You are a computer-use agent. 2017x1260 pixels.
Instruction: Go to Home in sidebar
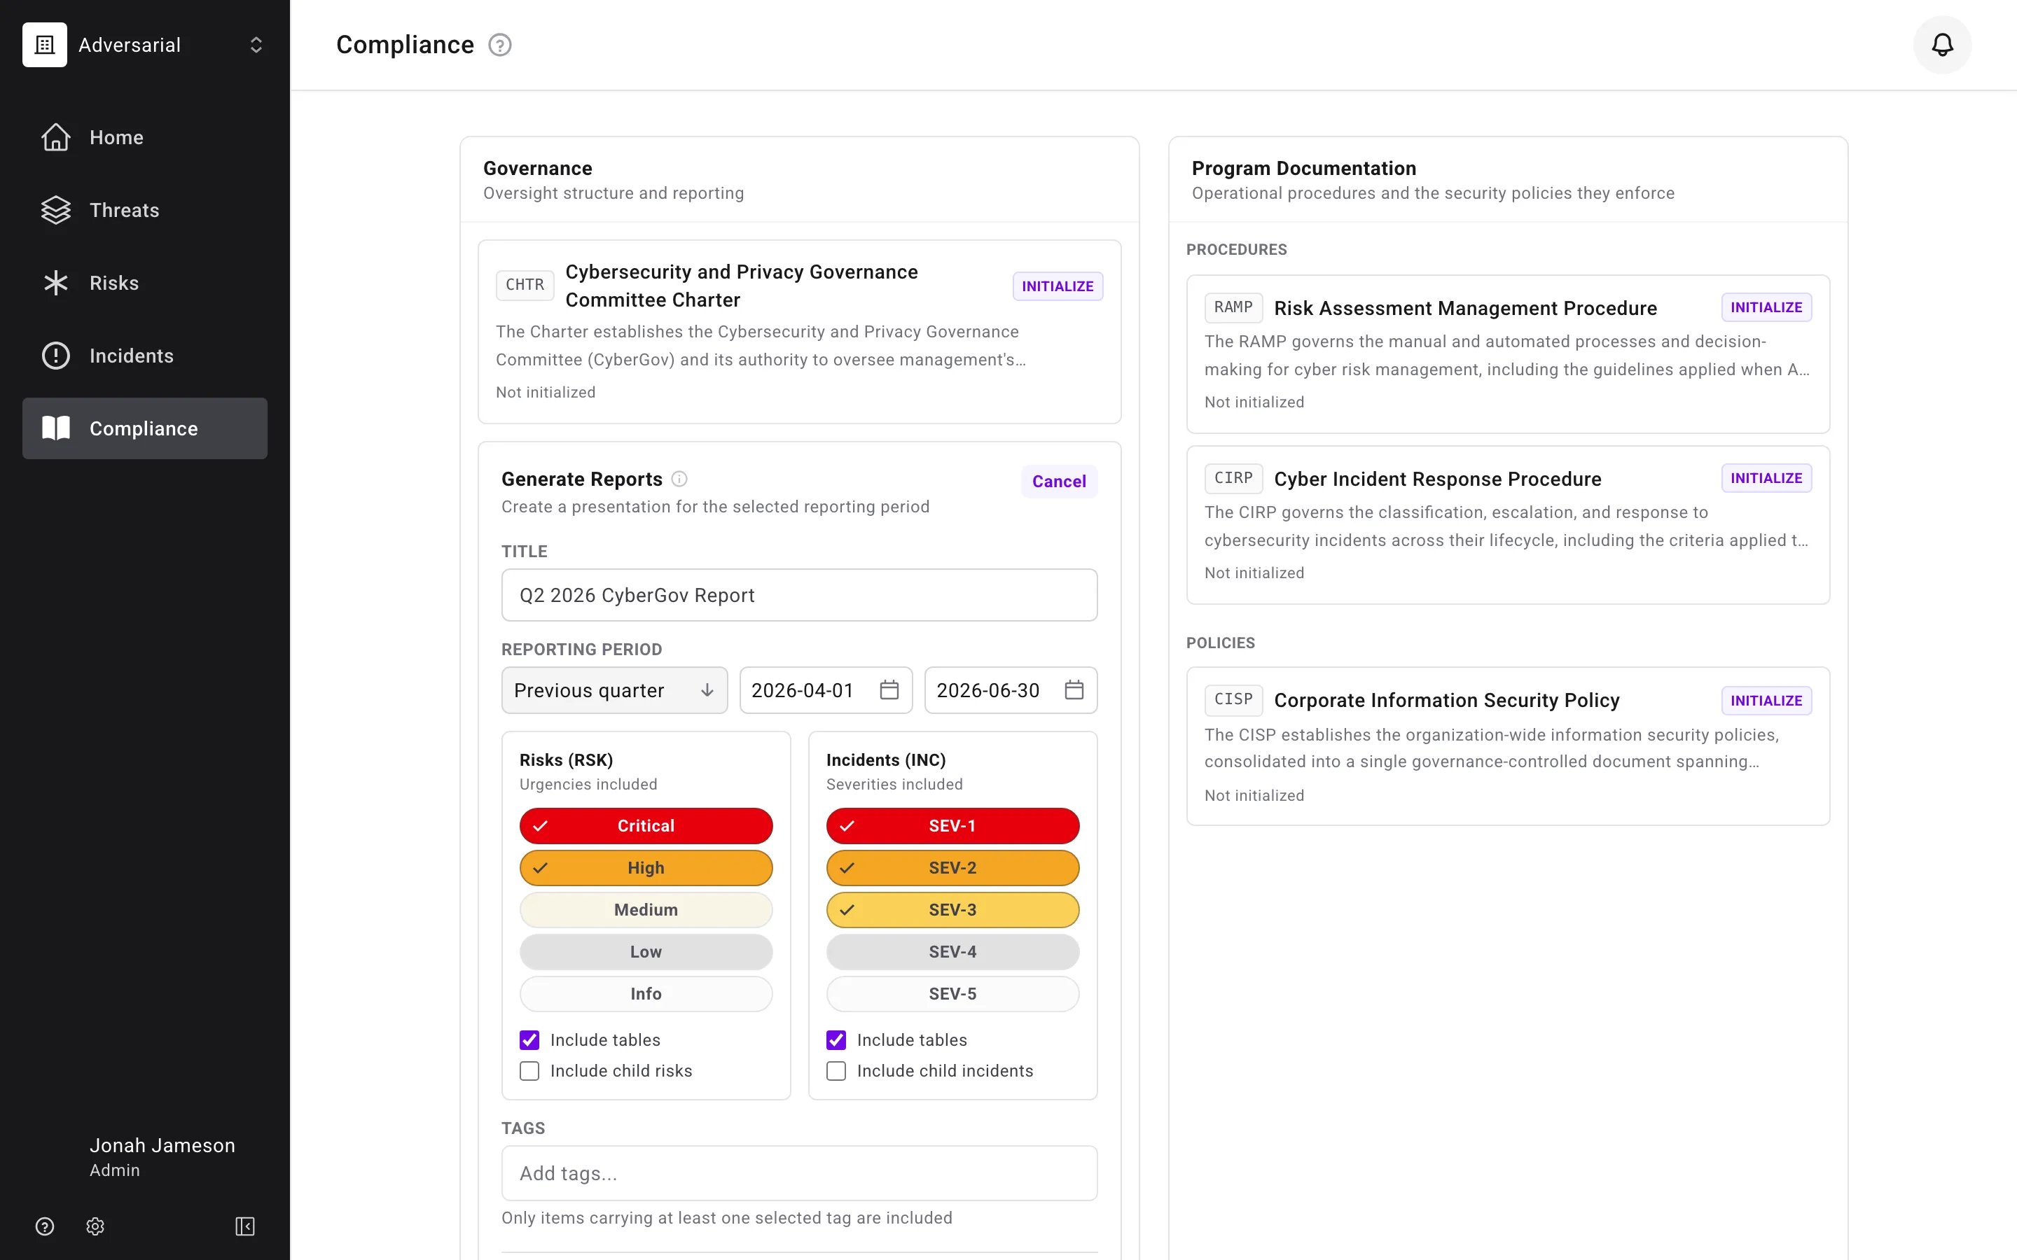point(145,137)
